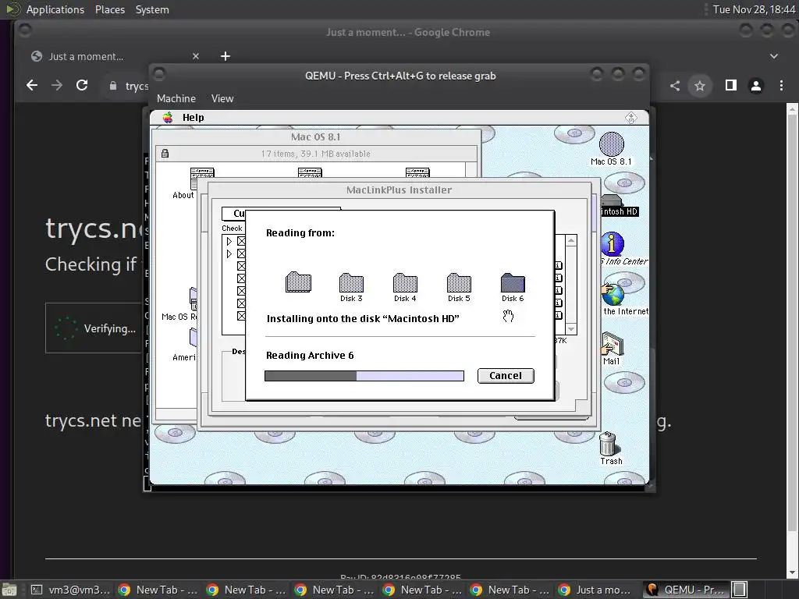Screen dimensions: 799x599
Task: Click 'Installing onto the disk “Macintosh HD”' text
Action: pos(363,319)
